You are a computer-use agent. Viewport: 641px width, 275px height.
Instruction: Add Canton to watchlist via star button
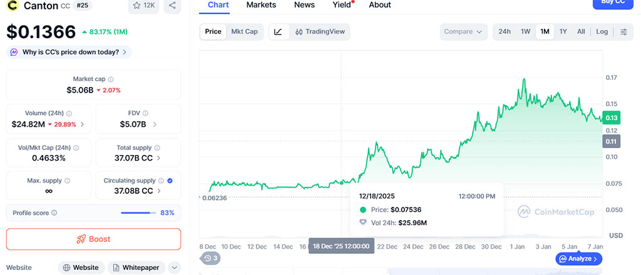[x=143, y=6]
